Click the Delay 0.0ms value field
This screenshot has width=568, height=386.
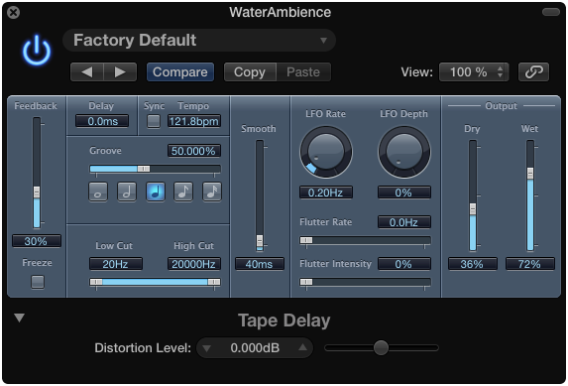pyautogui.click(x=102, y=121)
